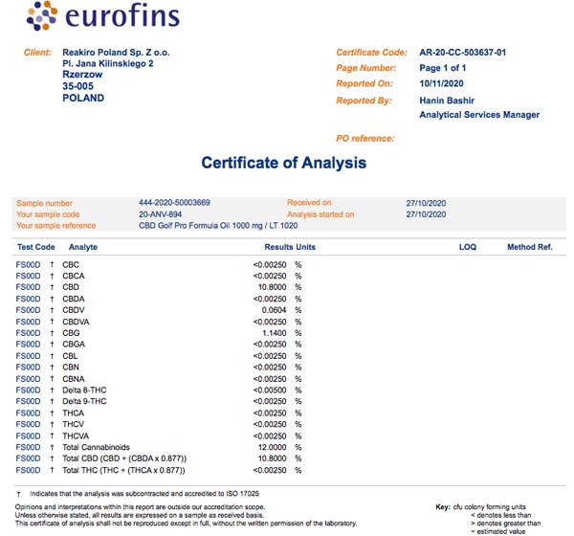Click sample code 20-ANV-894
574x536 pixels.
(x=160, y=214)
